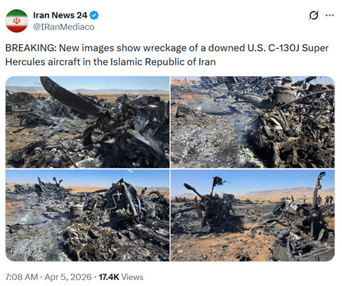The height and width of the screenshot is (286, 342).
Task: Open the Iran News 24 profile avatar
Action: coord(16,21)
